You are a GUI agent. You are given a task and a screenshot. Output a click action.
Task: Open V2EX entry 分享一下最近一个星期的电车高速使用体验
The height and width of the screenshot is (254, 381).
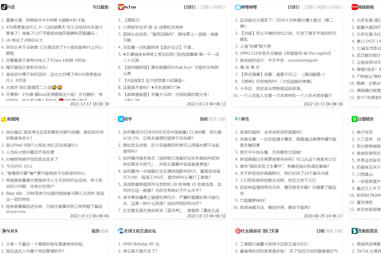tap(46, 244)
